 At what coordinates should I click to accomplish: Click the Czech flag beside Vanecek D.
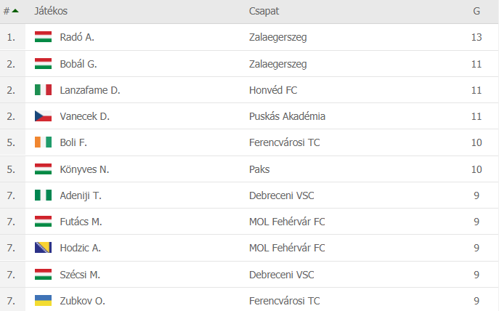[43, 116]
